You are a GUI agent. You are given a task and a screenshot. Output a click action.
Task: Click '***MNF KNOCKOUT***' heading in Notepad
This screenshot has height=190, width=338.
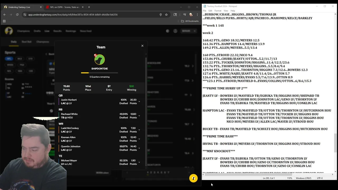[x=219, y=151]
